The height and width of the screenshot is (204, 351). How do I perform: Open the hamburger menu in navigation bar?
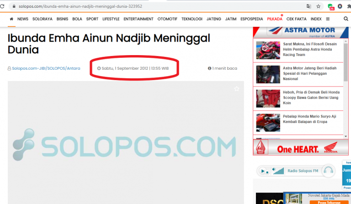[328, 19]
